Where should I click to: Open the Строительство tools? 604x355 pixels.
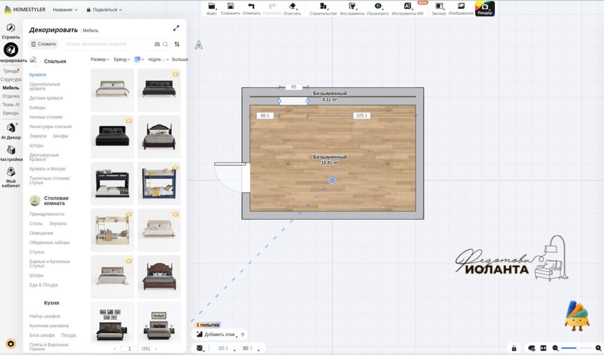coord(323,8)
